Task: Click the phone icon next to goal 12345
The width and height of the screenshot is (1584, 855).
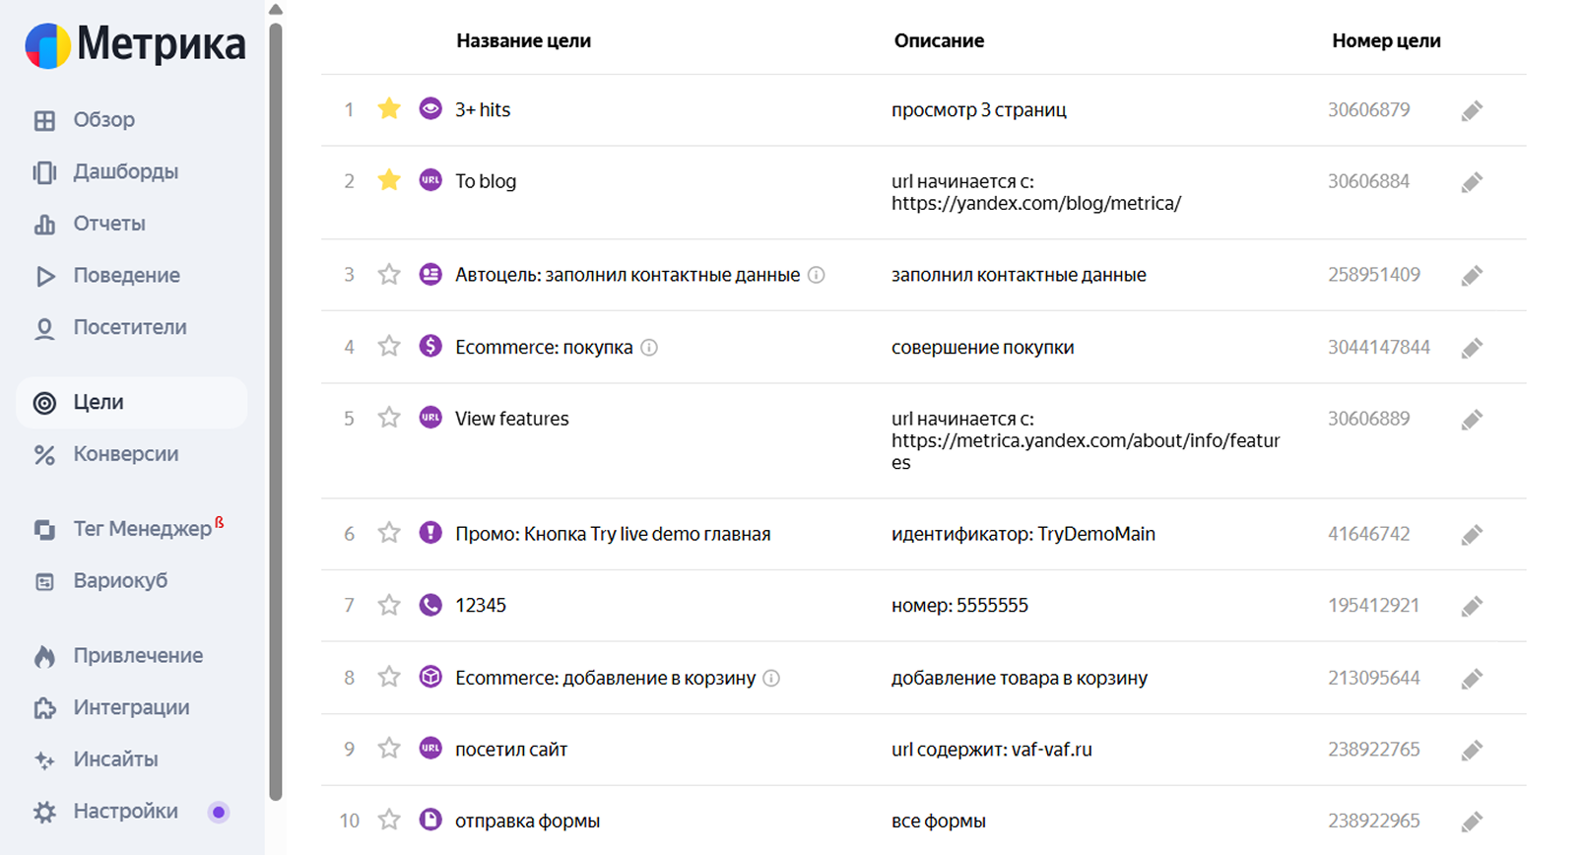Action: [x=430, y=605]
